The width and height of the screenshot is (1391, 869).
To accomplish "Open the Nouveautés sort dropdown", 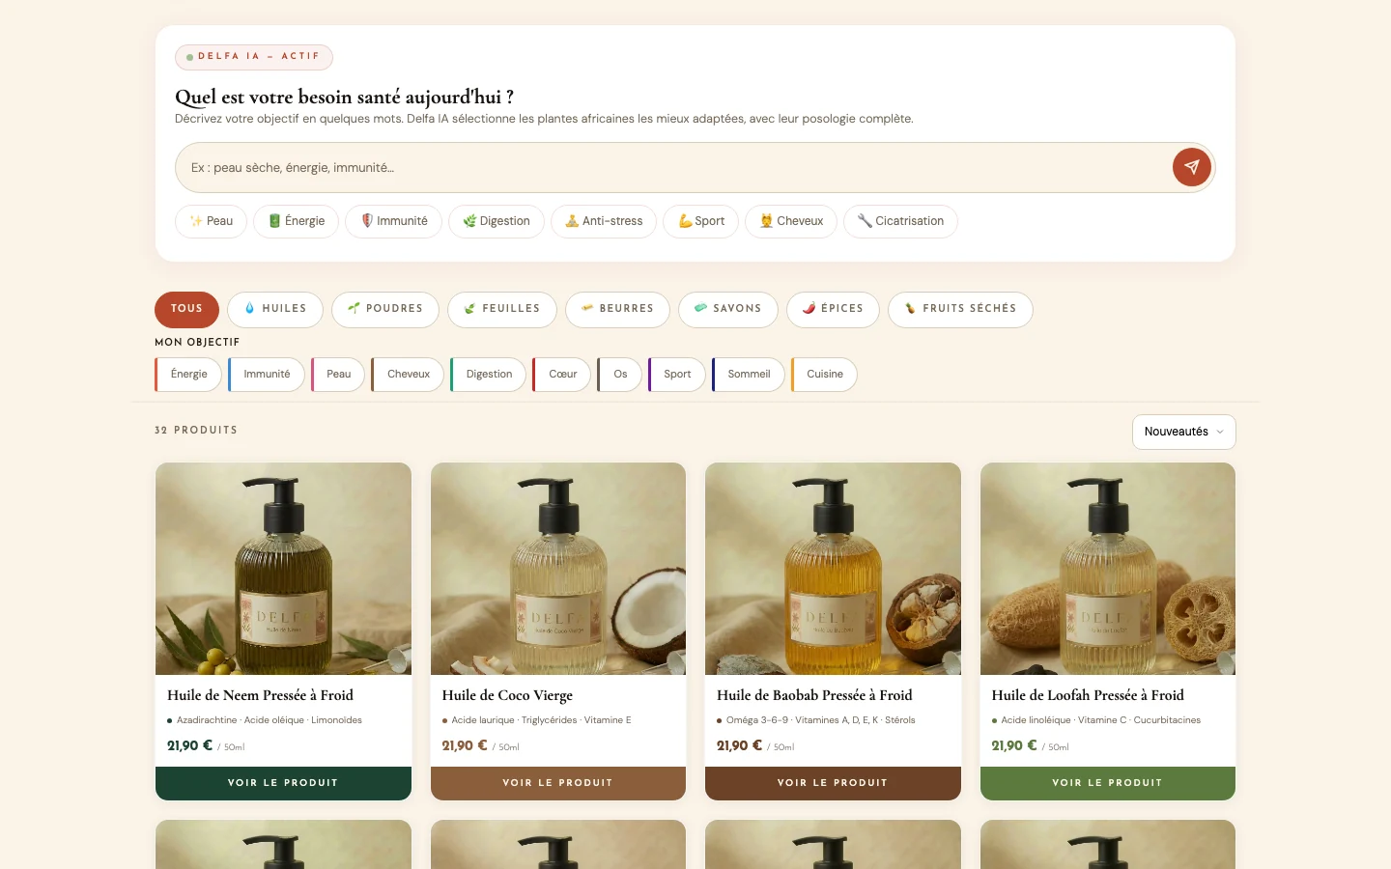I will (1183, 432).
